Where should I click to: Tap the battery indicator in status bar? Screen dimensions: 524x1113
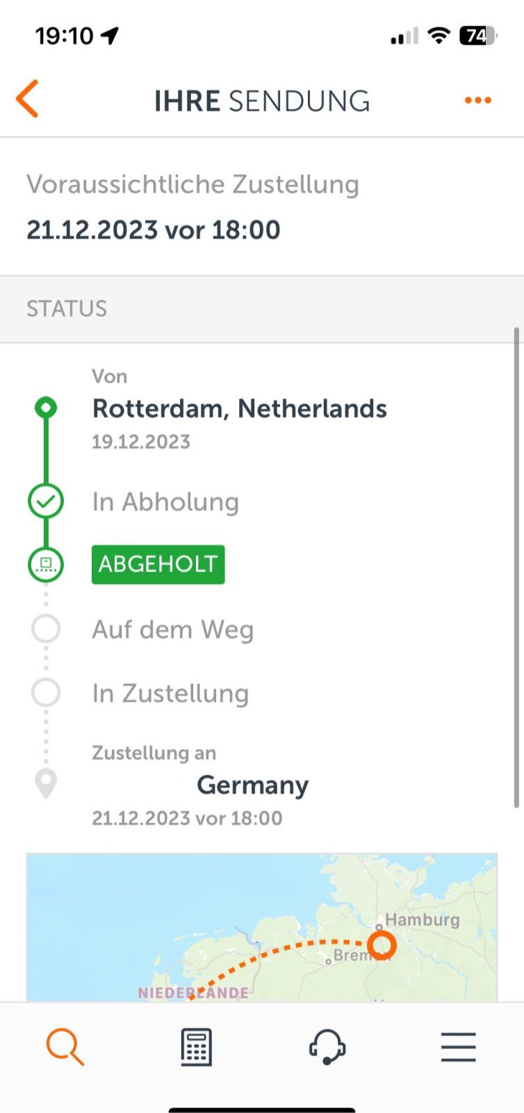point(477,35)
